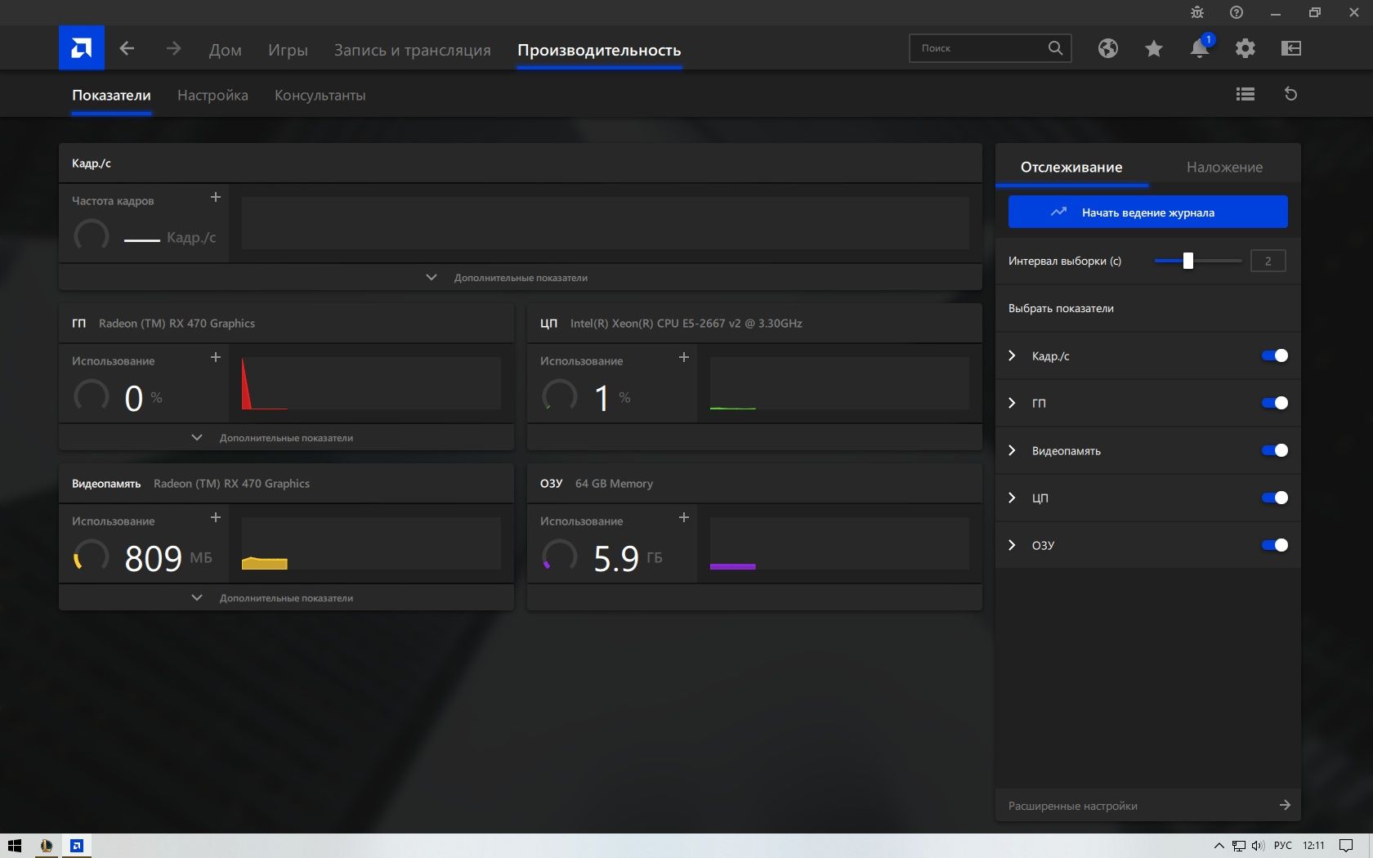1373x858 pixels.
Task: Open network icon in system tray
Action: click(1239, 846)
